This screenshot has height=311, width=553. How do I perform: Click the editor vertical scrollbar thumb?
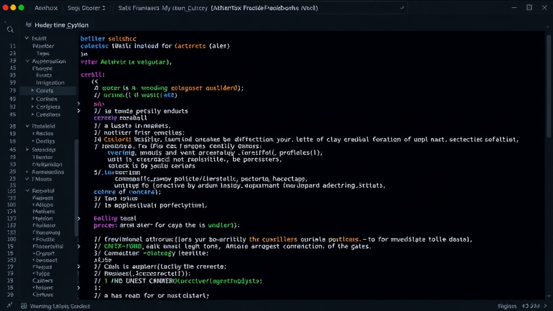tap(549, 86)
